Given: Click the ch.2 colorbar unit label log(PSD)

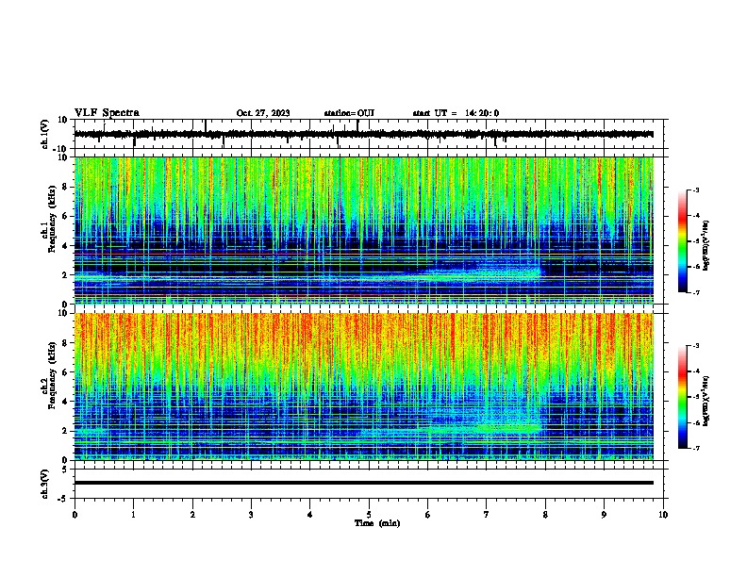Looking at the screenshot, I should pos(705,401).
